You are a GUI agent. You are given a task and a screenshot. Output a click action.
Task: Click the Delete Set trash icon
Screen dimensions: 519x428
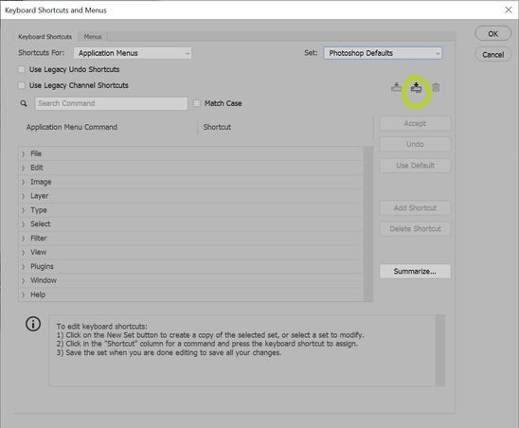(x=436, y=87)
